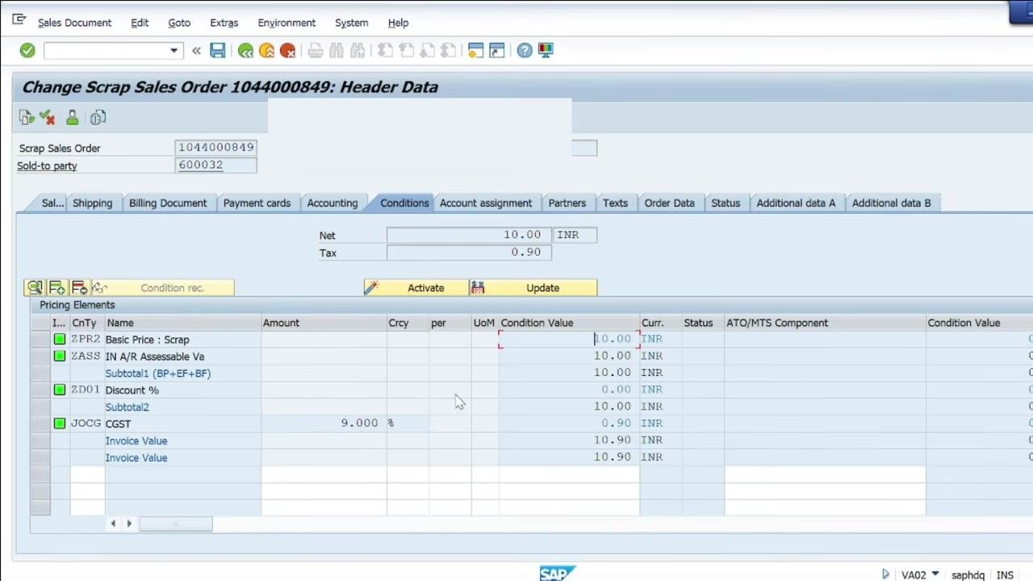Switch to the Additional data B tab
1033x581 pixels.
tap(891, 203)
